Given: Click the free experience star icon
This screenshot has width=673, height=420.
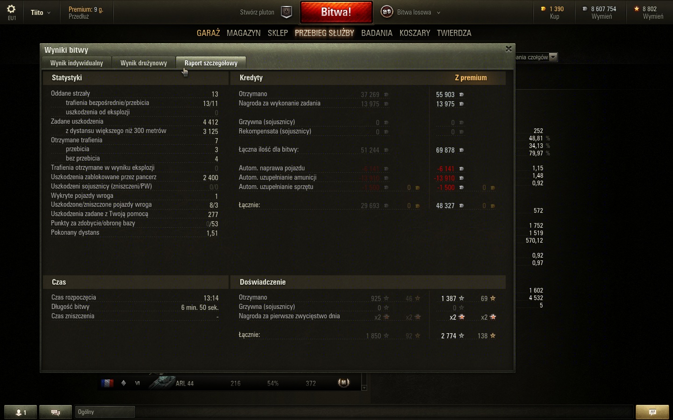Looking at the screenshot, I should 637,9.
